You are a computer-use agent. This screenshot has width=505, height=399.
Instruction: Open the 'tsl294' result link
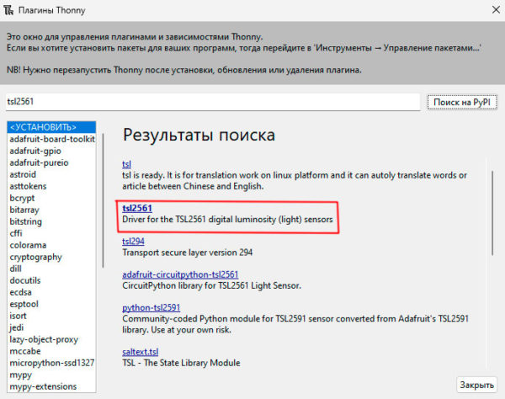[133, 241]
